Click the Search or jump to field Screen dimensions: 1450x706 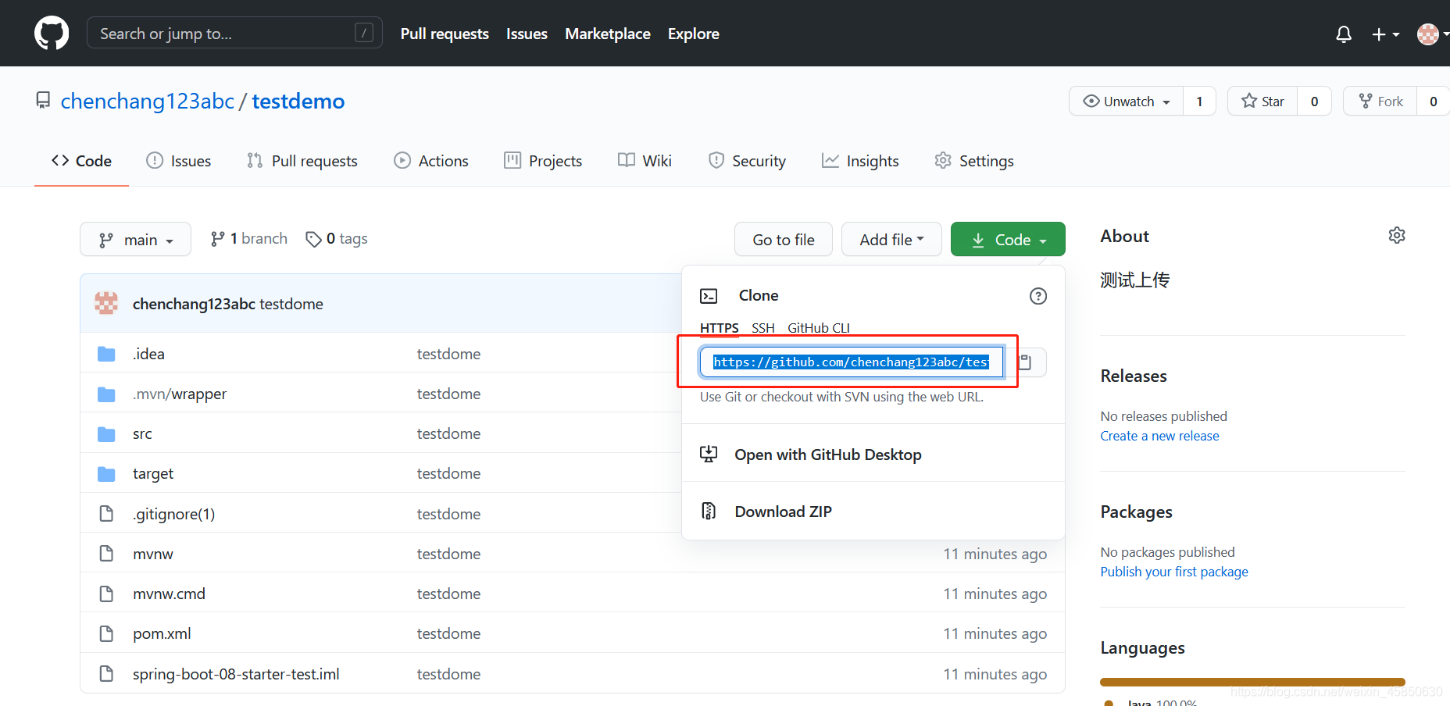click(x=234, y=33)
